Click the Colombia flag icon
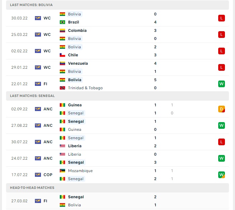 pyautogui.click(x=62, y=31)
